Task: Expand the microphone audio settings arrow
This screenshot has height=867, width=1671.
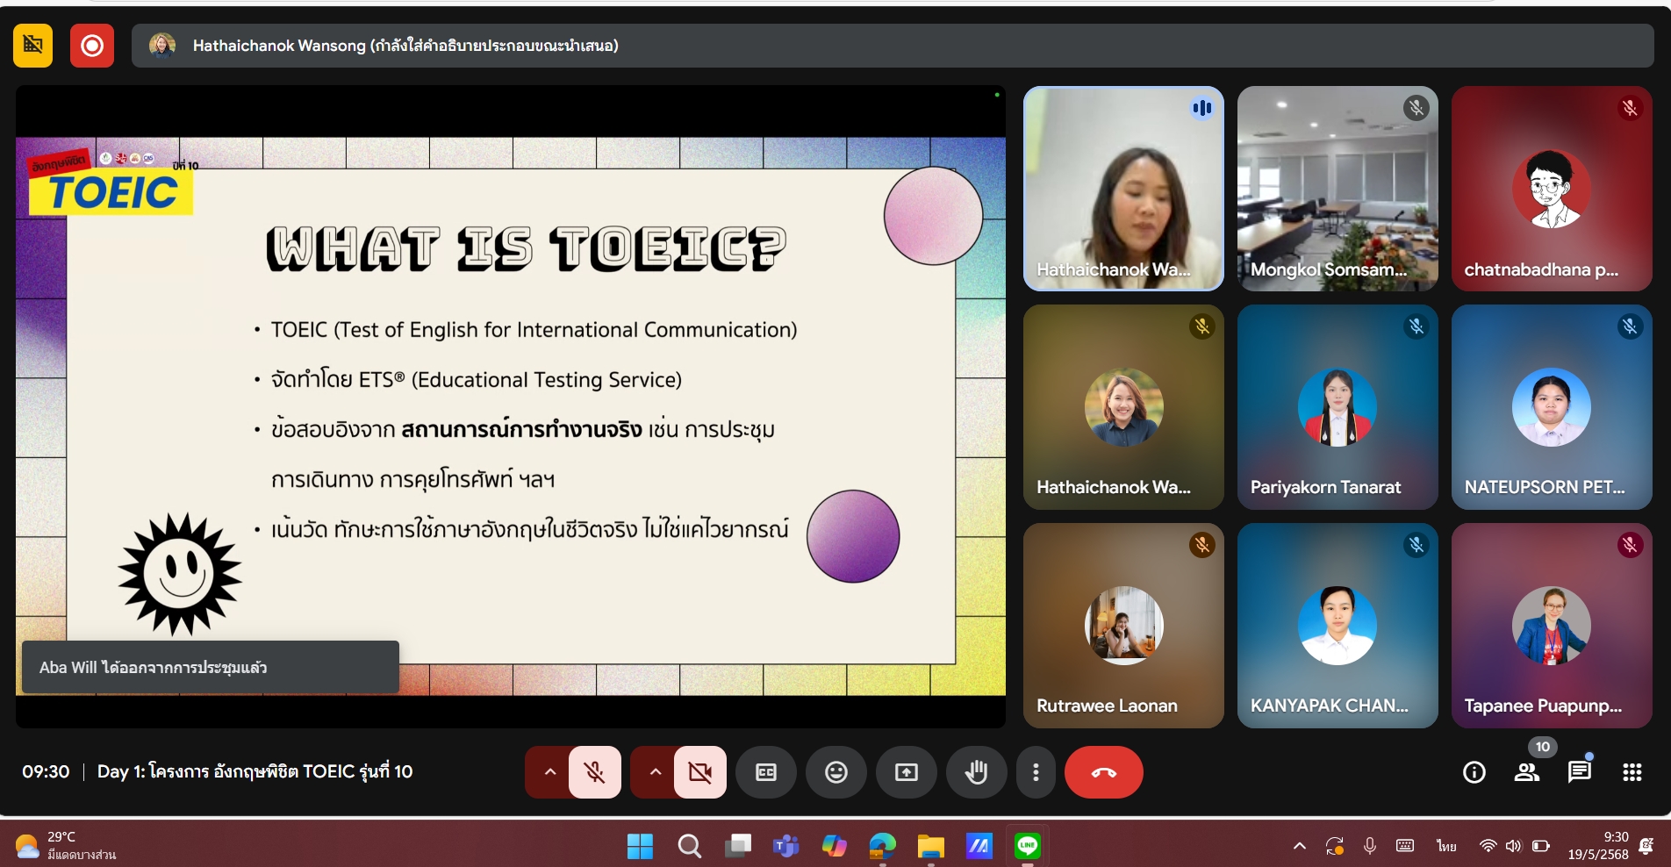Action: point(549,772)
